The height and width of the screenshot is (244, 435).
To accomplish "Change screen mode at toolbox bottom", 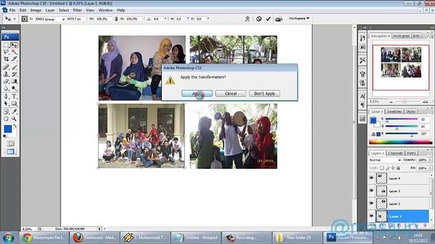I will tap(11, 152).
